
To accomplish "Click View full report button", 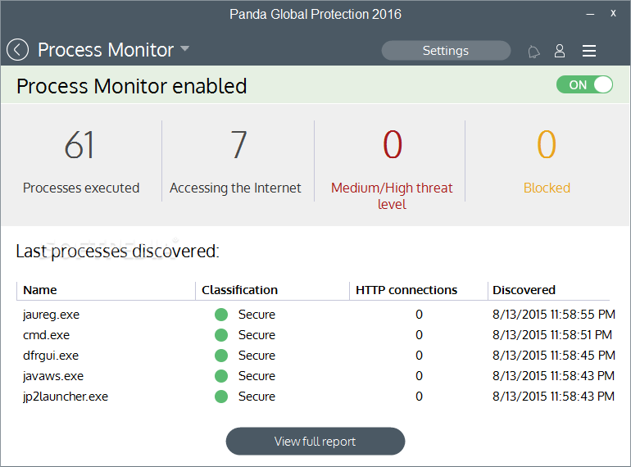I will click(x=315, y=442).
